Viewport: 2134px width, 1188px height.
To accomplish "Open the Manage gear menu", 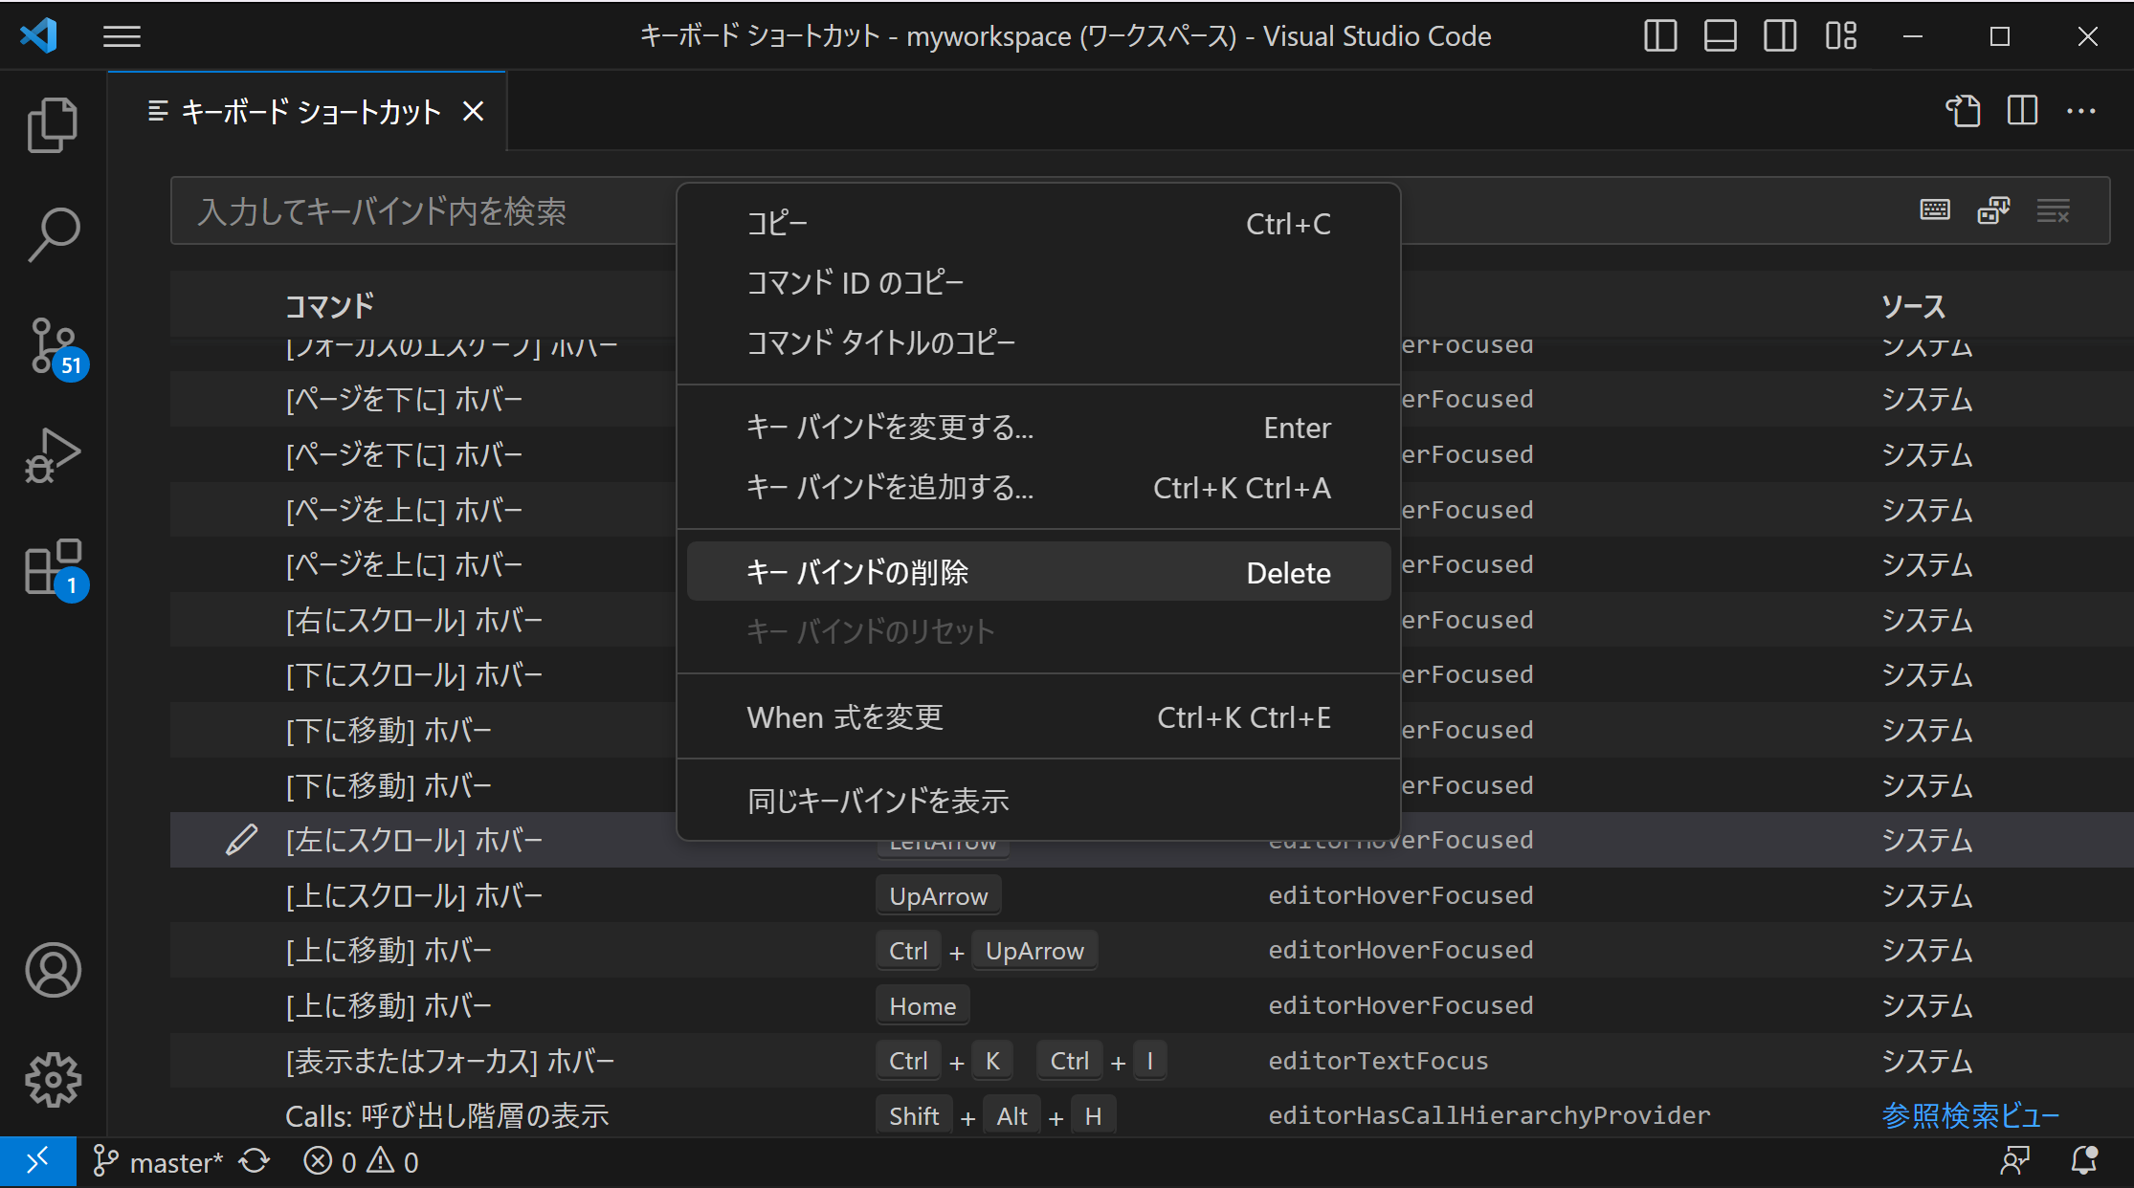I will (x=54, y=1081).
